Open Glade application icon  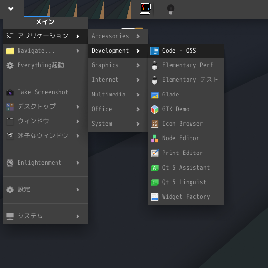coord(154,95)
